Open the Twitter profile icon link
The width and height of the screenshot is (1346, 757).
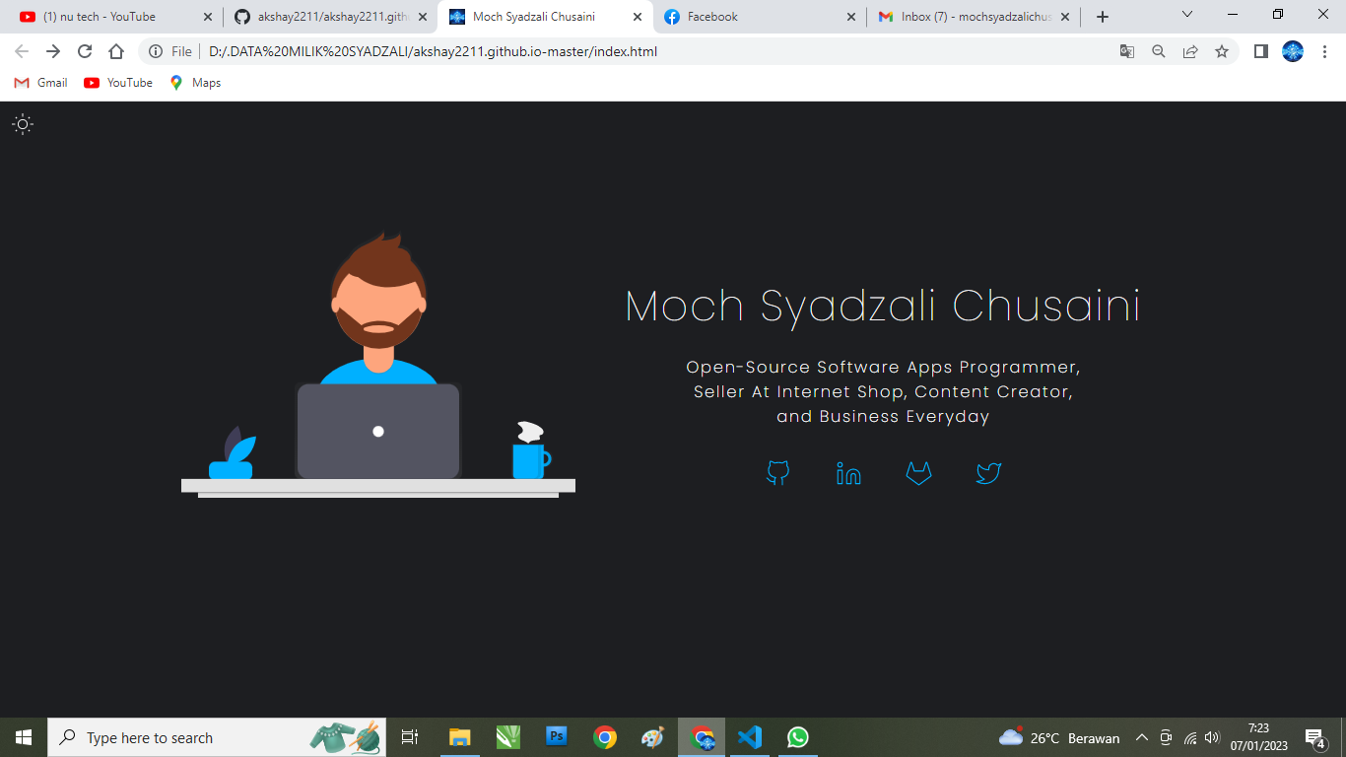coord(988,473)
